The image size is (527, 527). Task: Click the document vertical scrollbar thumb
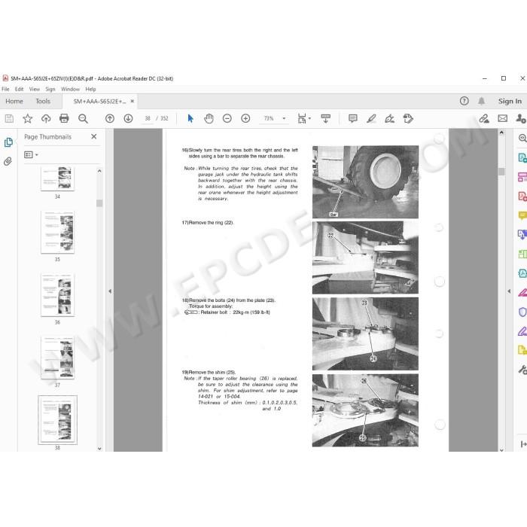501,172
